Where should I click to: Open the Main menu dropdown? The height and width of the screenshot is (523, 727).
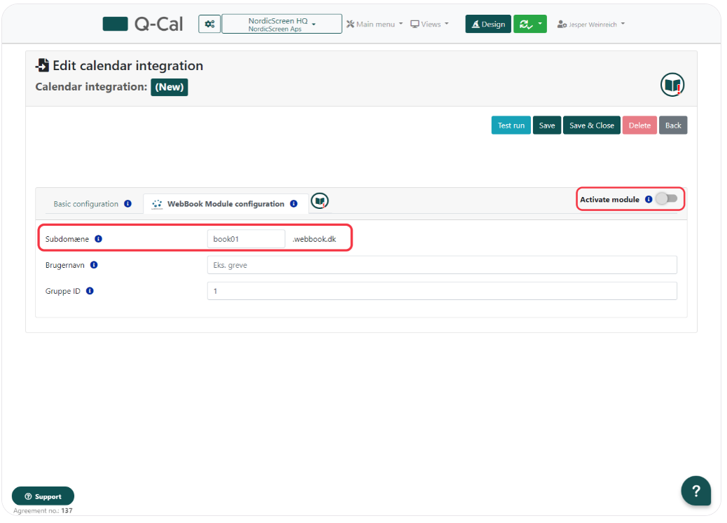point(375,24)
